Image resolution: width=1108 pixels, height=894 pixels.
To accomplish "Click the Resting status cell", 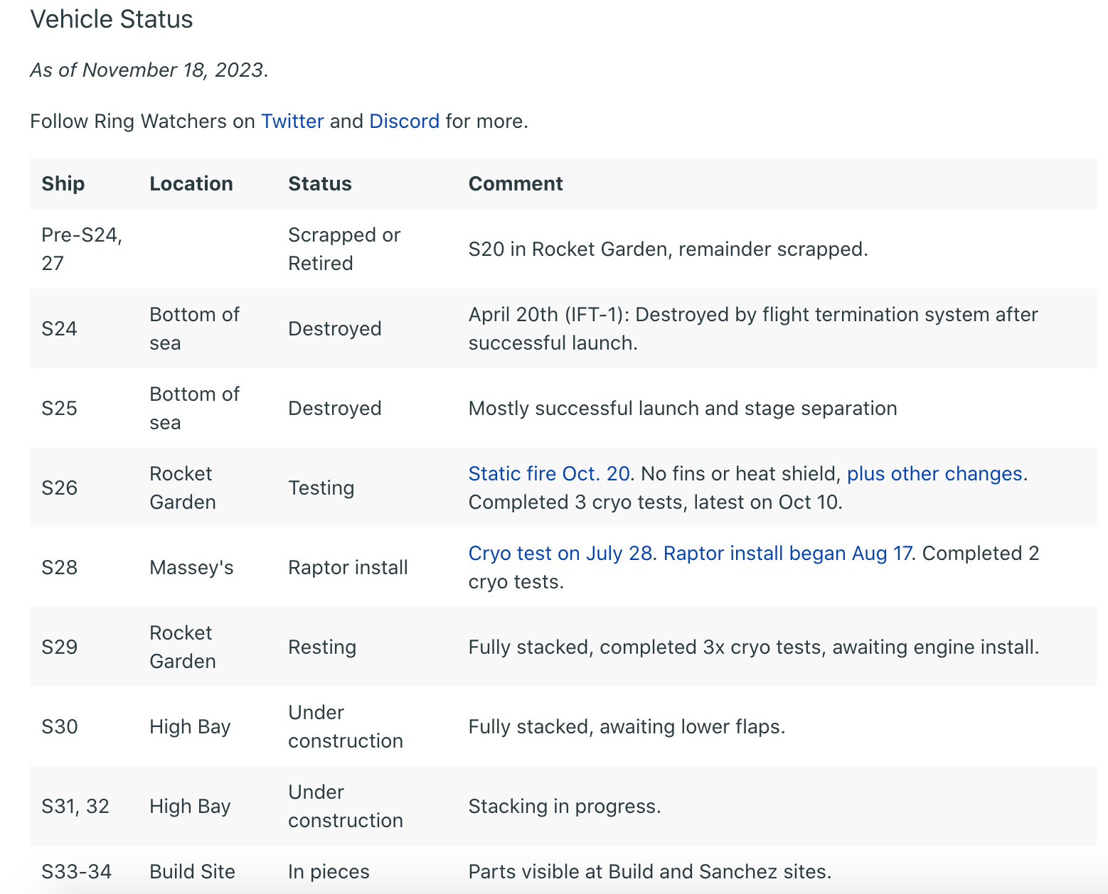I will pos(322,647).
